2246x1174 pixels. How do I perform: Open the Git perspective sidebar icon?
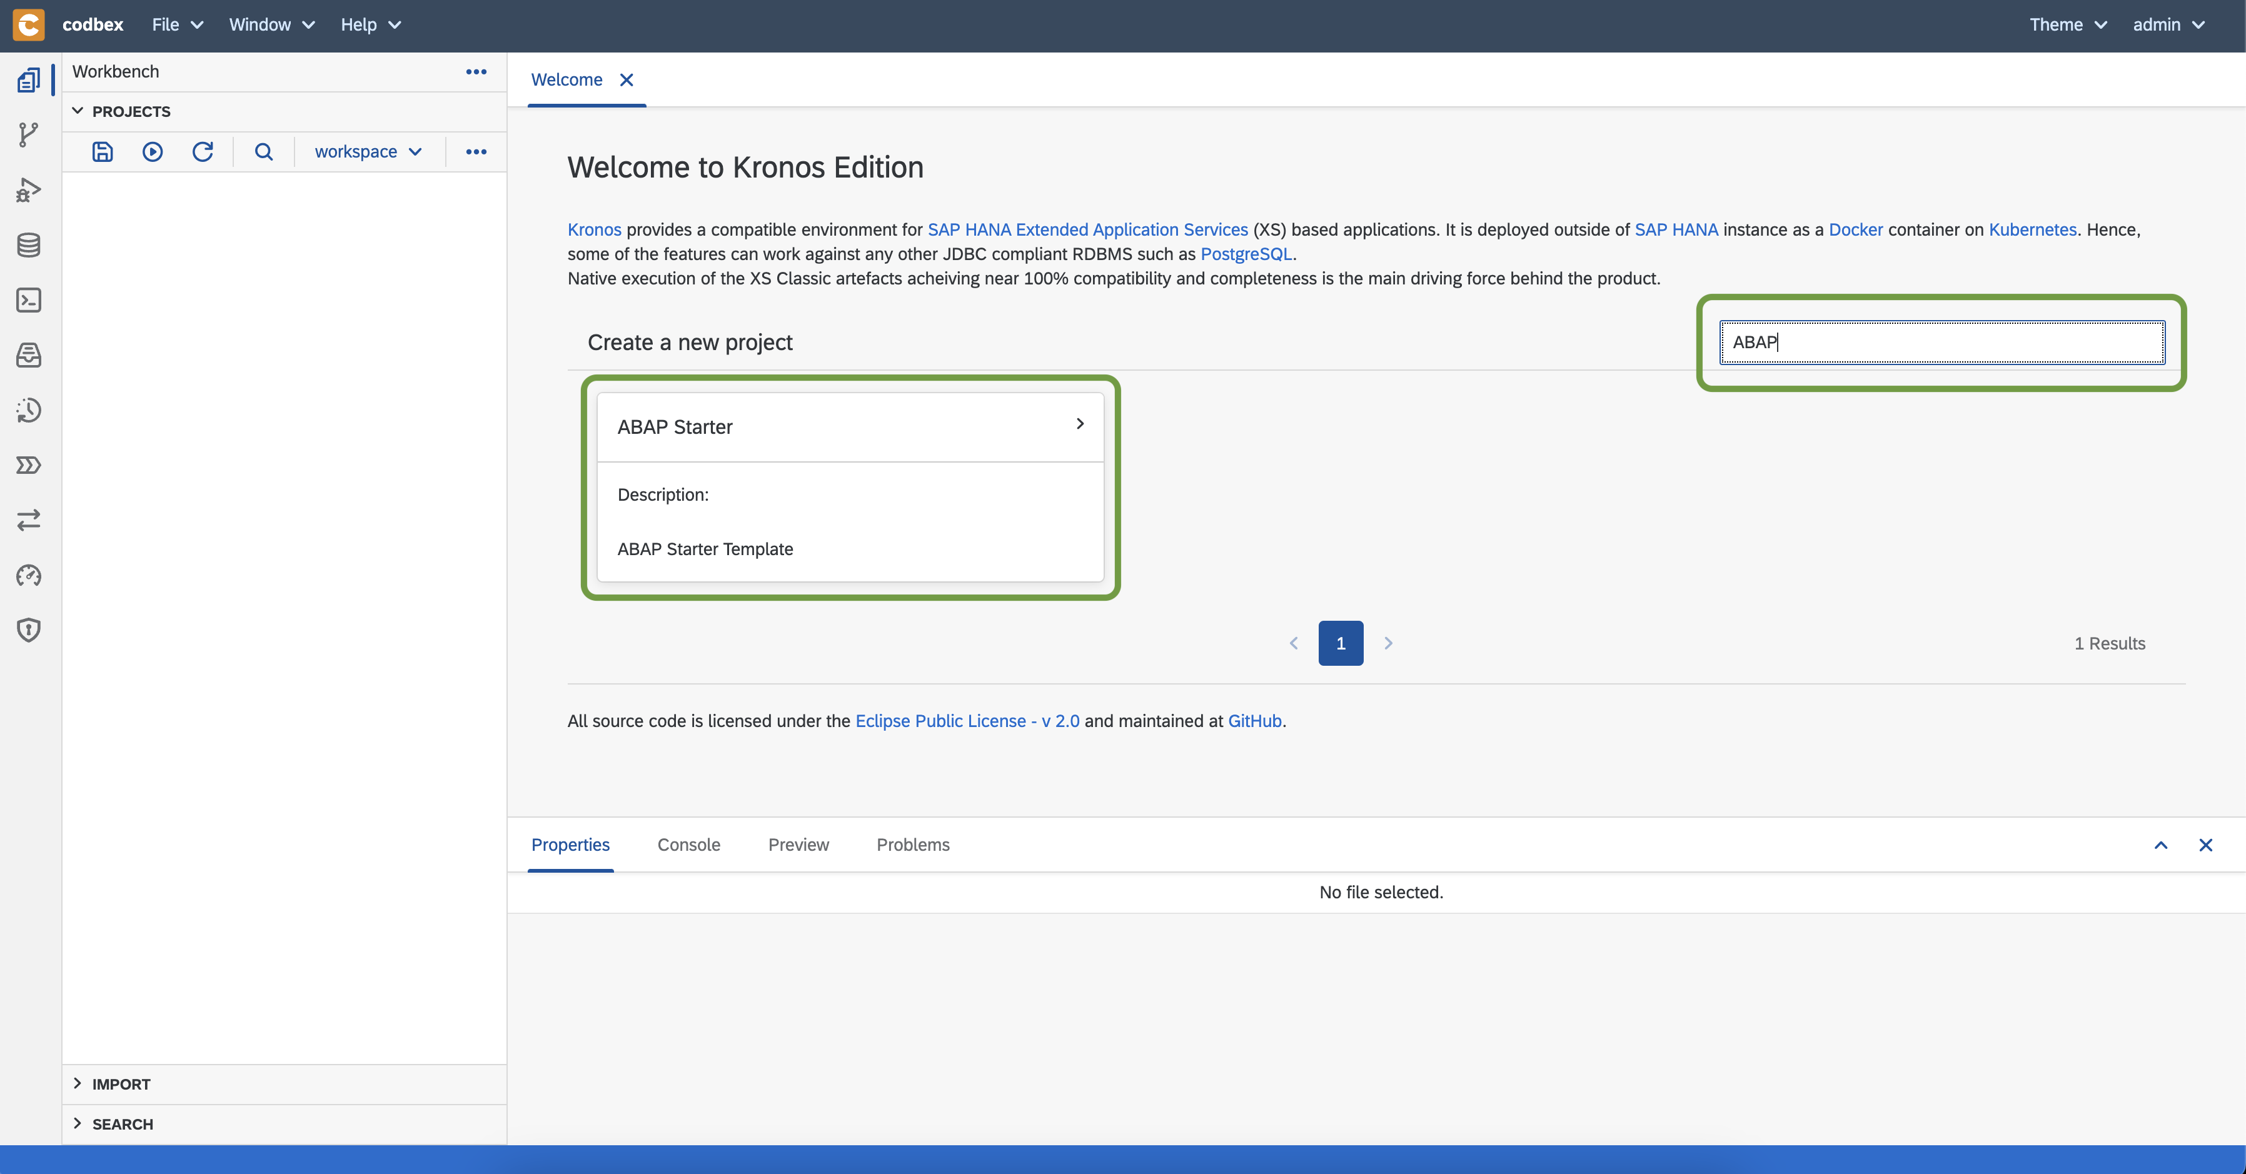29,135
